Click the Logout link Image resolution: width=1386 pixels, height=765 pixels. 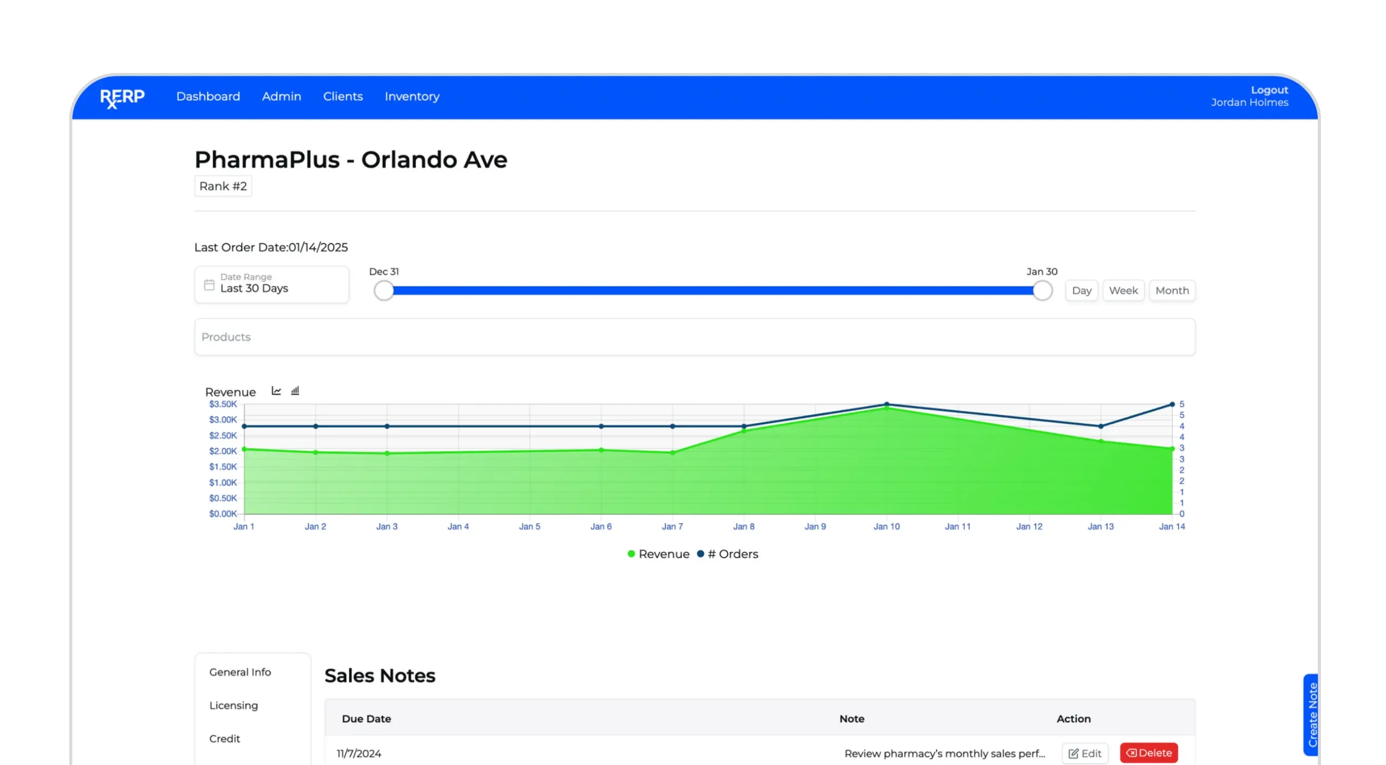(x=1269, y=90)
